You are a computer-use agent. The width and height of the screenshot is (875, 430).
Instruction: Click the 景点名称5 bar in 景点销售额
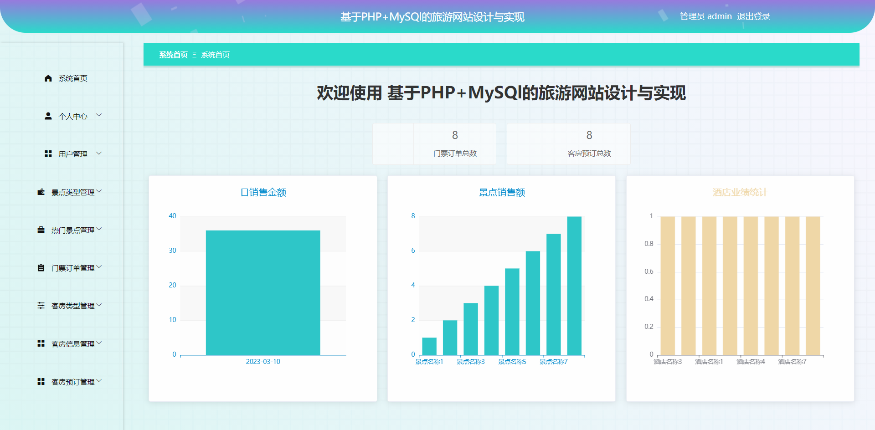512,312
